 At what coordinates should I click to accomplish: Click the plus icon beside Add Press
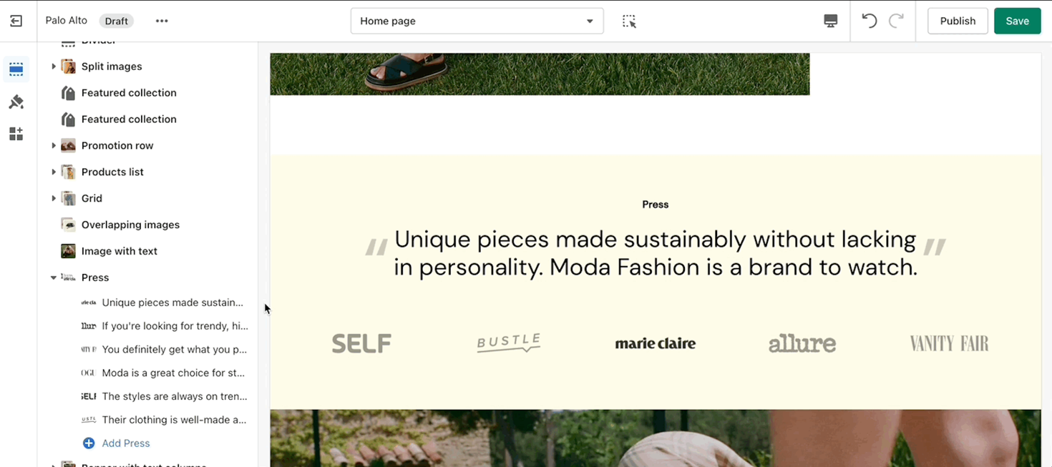point(89,443)
